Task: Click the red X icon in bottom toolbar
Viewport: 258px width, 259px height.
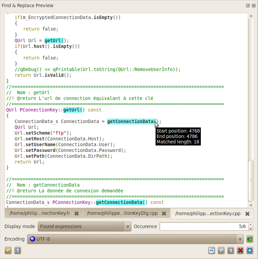Action: [240, 251]
